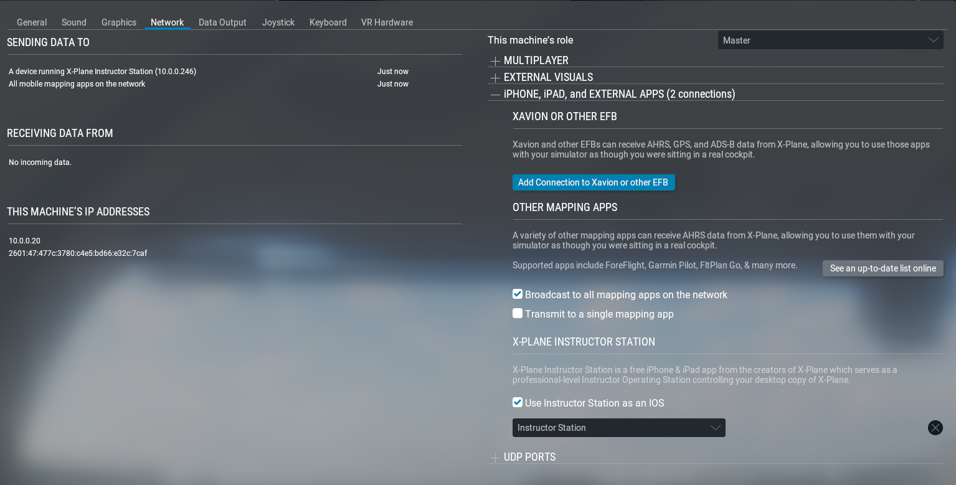Open the Instructor Station dropdown
This screenshot has width=956, height=485.
618,428
